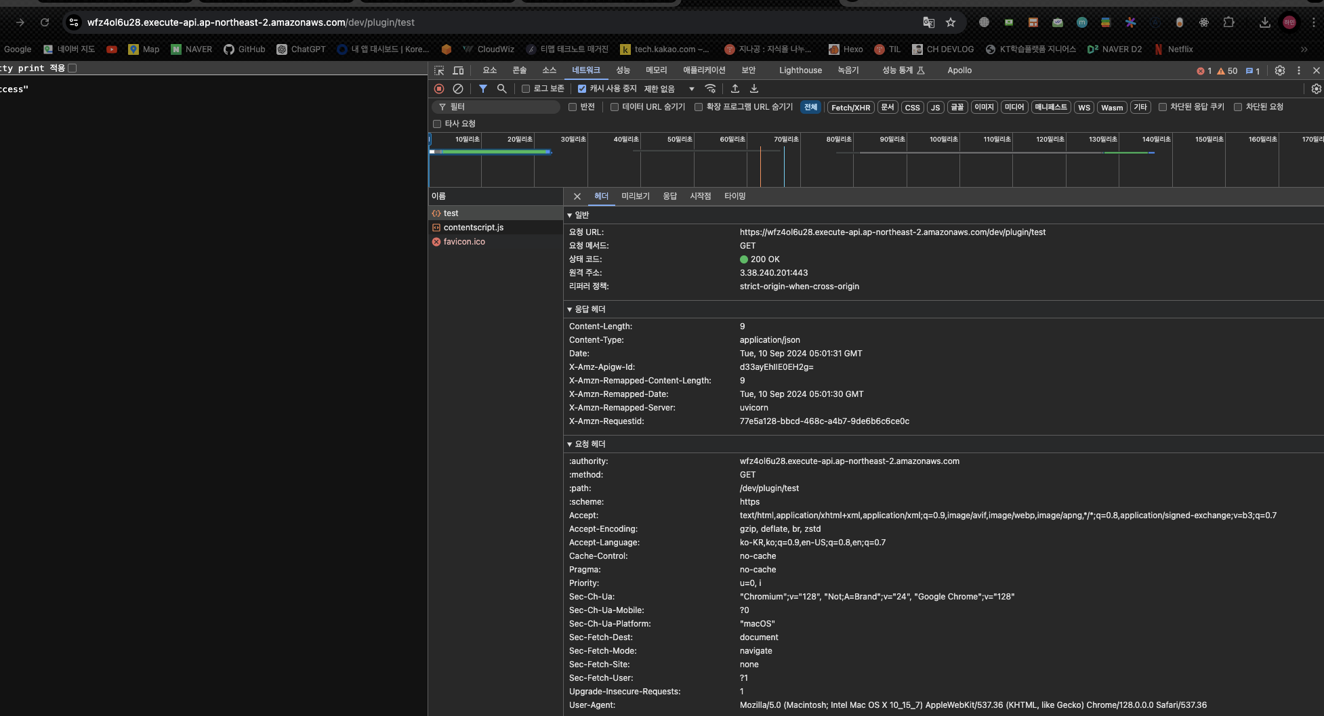Viewport: 1324px width, 716px height.
Task: Open the network conditions Wi-Fi icon
Action: 710,89
